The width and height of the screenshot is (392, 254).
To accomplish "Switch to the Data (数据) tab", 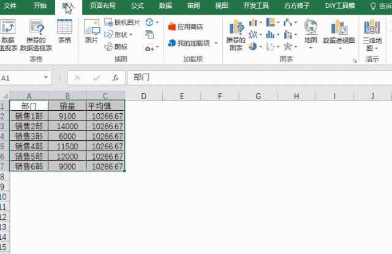I will tap(165, 6).
